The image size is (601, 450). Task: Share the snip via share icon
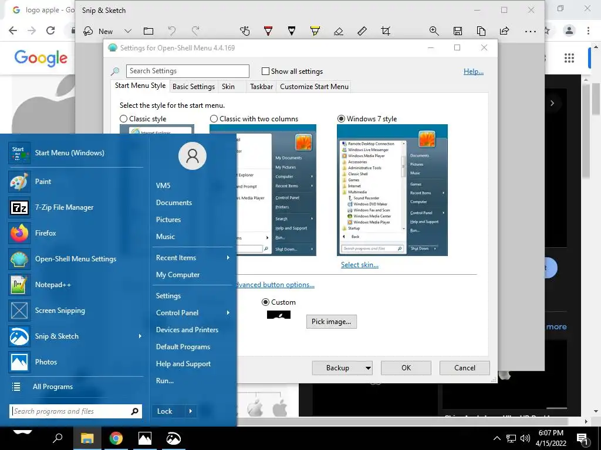coord(504,31)
